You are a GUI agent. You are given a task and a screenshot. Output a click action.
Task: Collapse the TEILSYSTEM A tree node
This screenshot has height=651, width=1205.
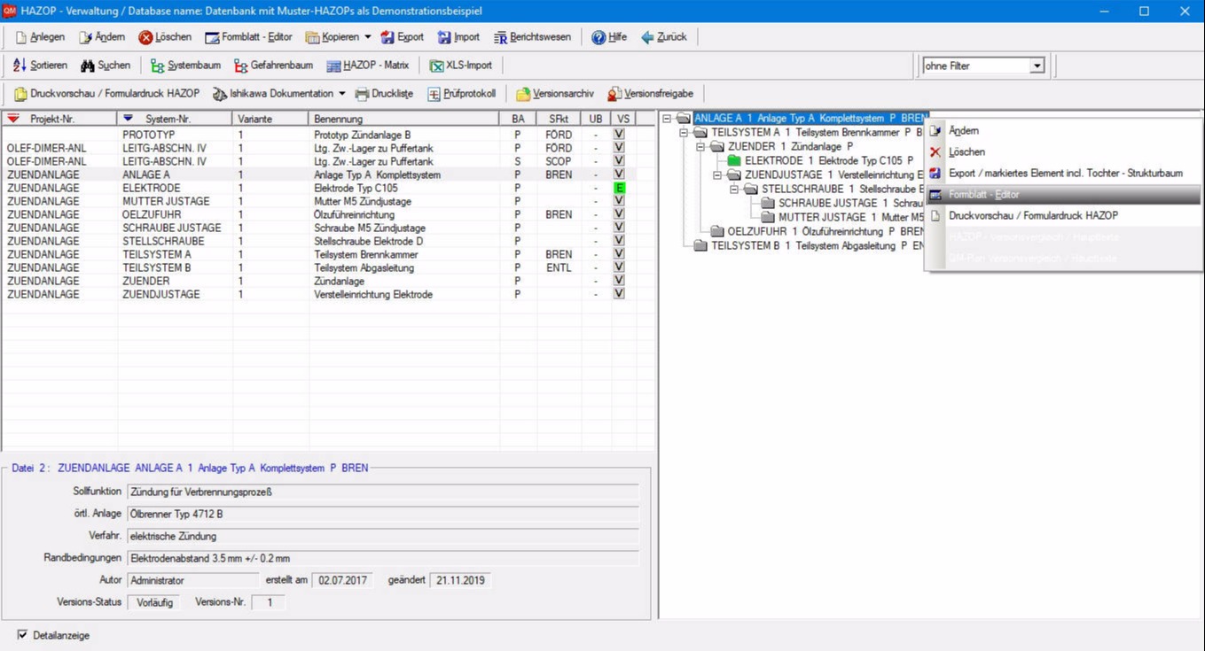coord(684,132)
